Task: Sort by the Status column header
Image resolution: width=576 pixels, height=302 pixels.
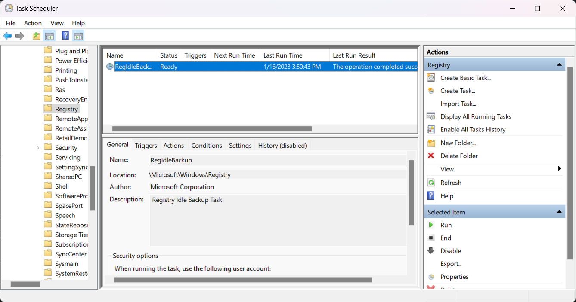Action: click(x=169, y=55)
